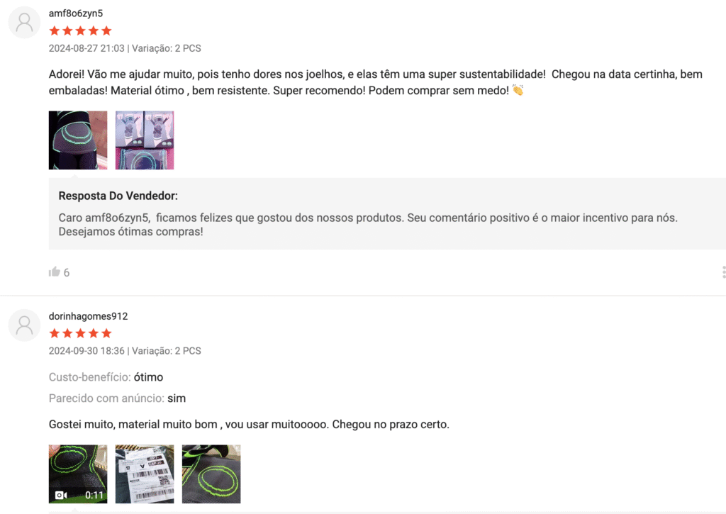Image resolution: width=726 pixels, height=514 pixels.
Task: Click the Parecido com anúncio sim line
Action: (x=117, y=398)
